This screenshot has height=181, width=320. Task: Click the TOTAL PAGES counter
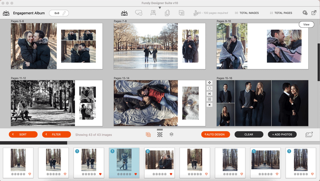click(281, 13)
